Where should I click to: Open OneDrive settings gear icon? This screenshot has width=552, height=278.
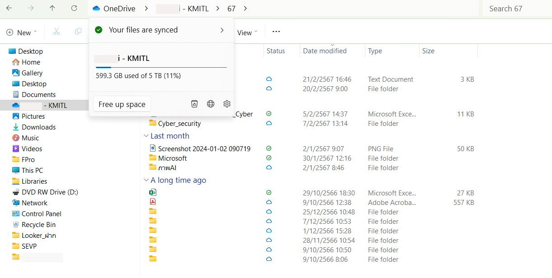point(227,104)
